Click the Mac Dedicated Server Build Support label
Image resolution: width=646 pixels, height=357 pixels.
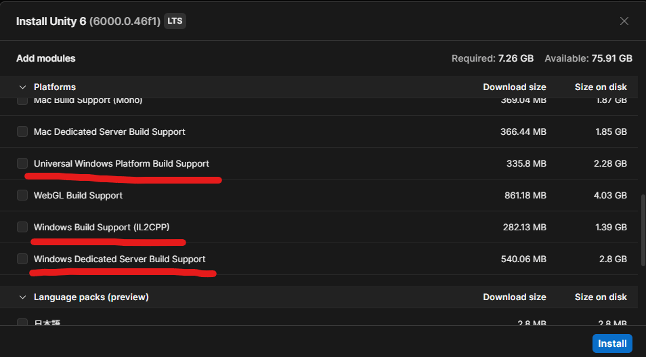pos(109,131)
